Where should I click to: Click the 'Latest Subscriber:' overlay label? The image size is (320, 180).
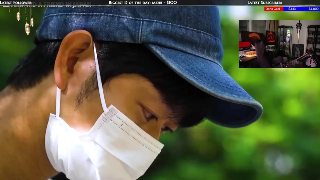click(x=264, y=2)
